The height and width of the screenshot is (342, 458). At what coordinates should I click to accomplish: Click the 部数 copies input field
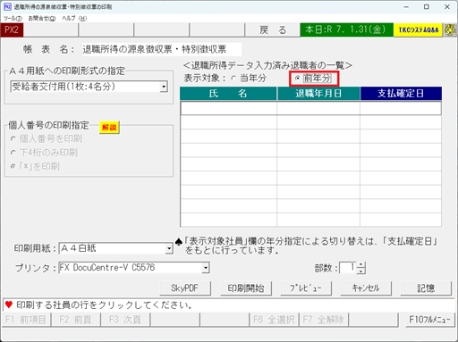tap(348, 268)
